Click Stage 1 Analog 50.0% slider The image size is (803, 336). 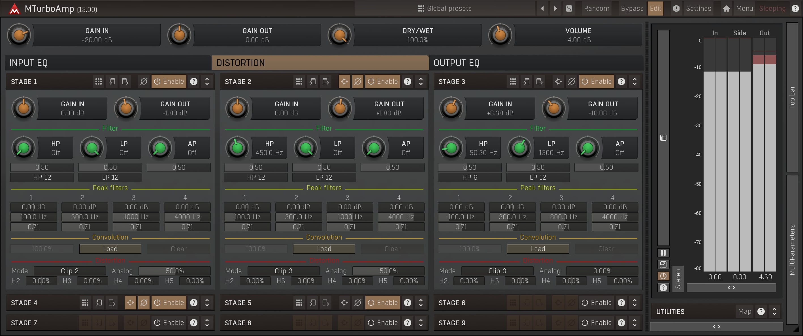(x=174, y=271)
